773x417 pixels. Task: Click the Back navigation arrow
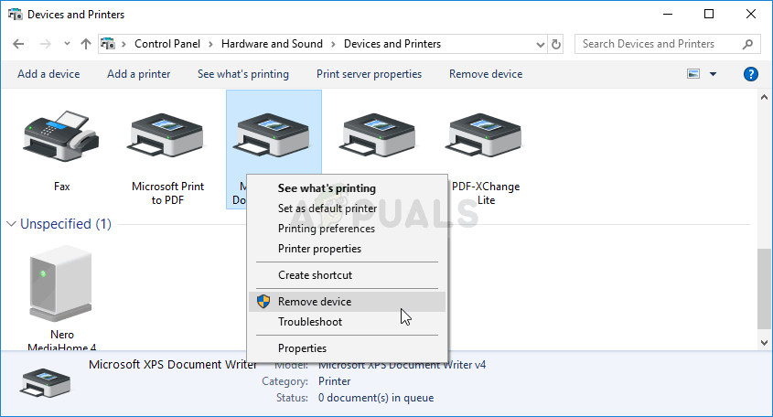click(x=20, y=44)
